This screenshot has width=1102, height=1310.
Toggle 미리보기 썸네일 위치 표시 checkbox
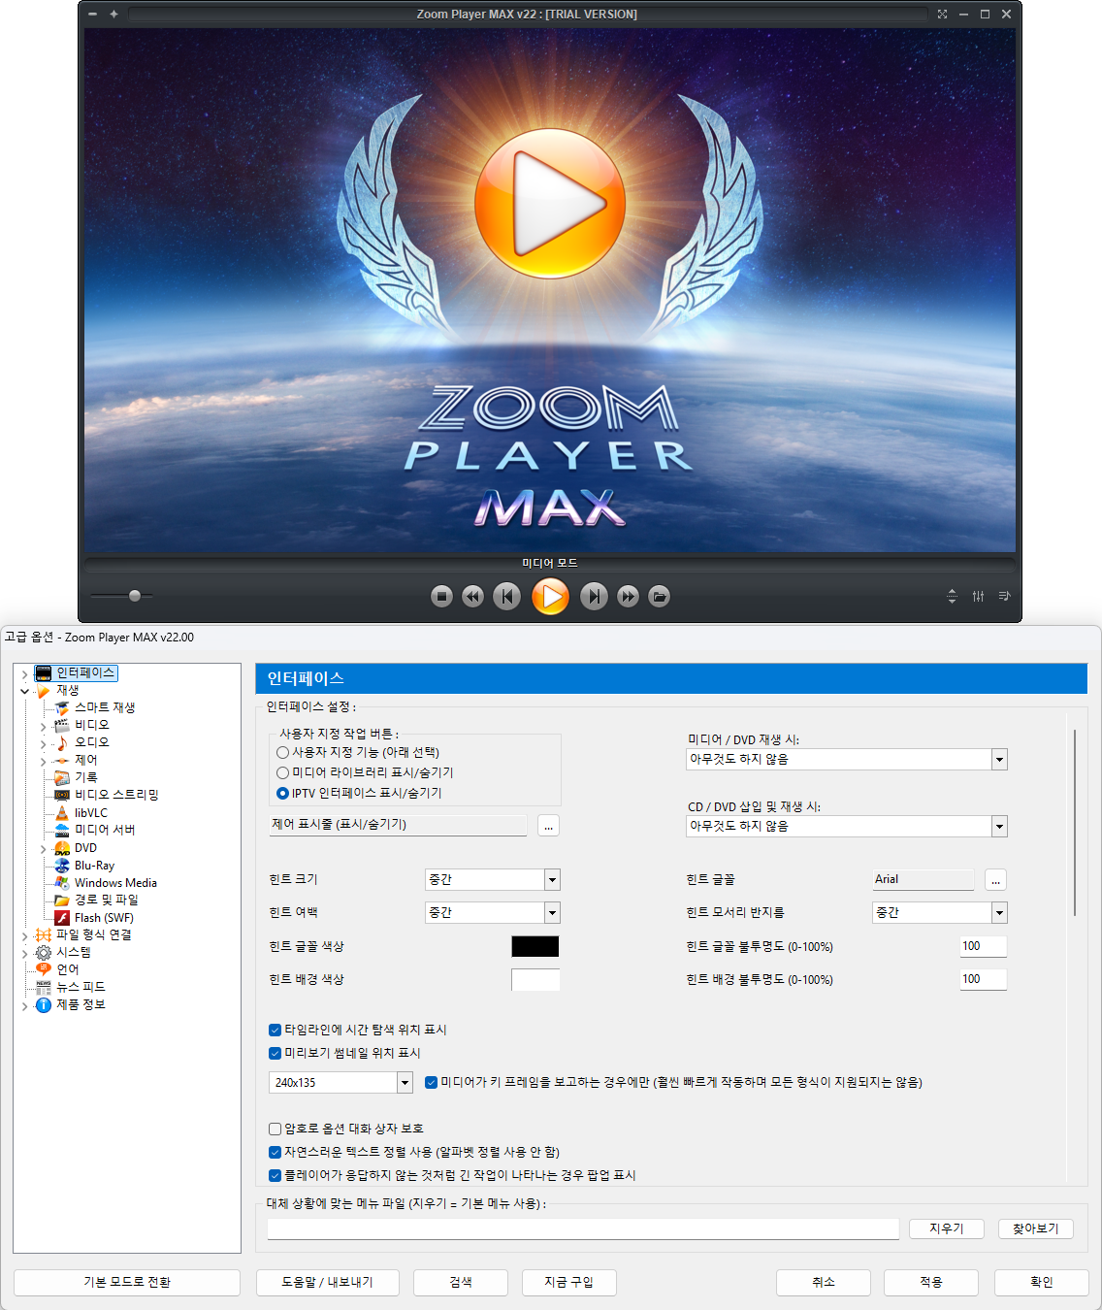[275, 1053]
